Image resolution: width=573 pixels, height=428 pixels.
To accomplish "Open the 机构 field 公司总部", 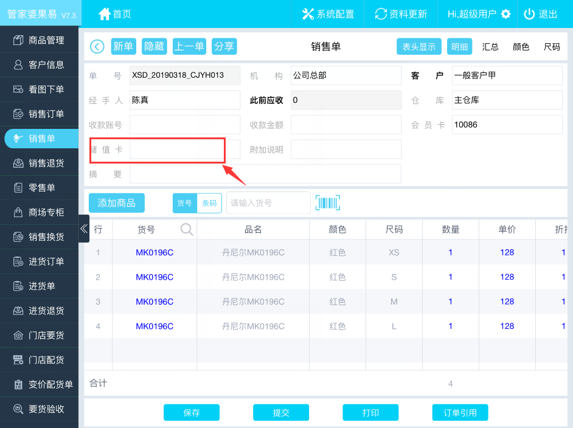I will tap(346, 75).
